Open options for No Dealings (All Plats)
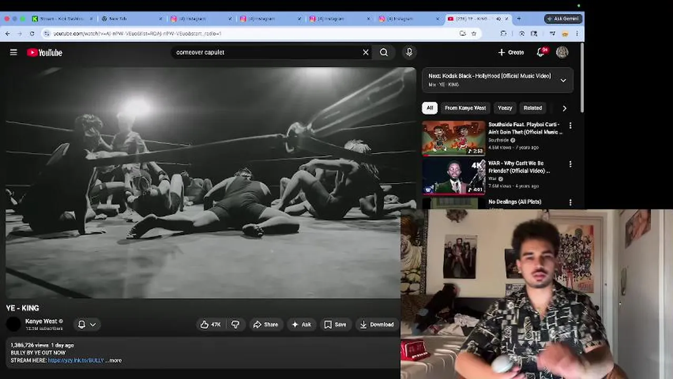Screen dimensions: 673x379 (570, 203)
